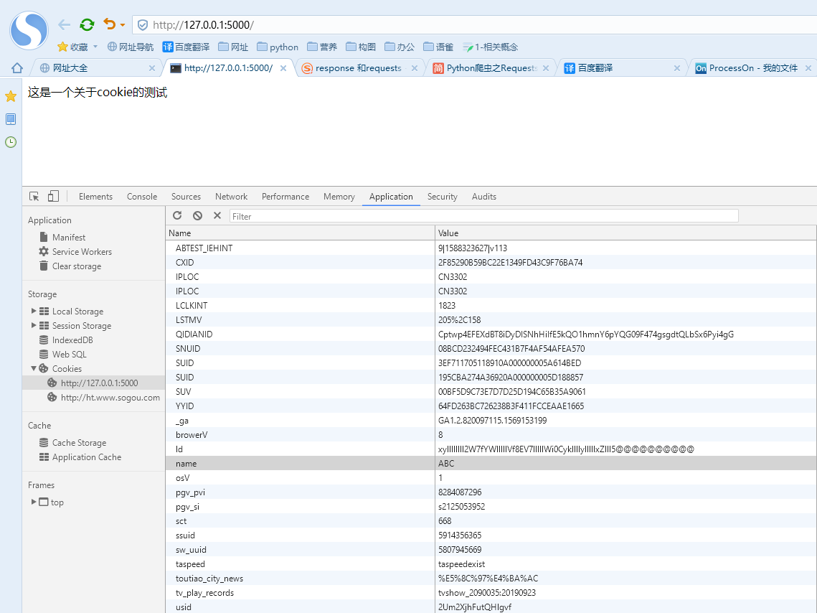Screen dimensions: 817x613
Task: Close the 网址大全 tab
Action: 151,68
